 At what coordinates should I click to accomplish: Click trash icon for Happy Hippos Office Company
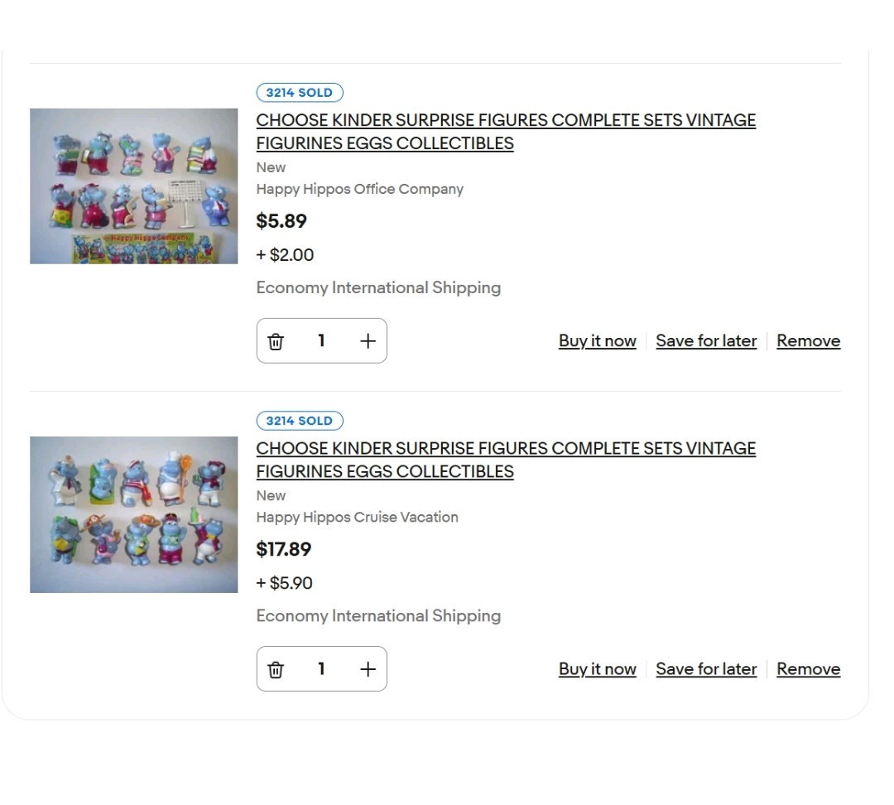(276, 341)
